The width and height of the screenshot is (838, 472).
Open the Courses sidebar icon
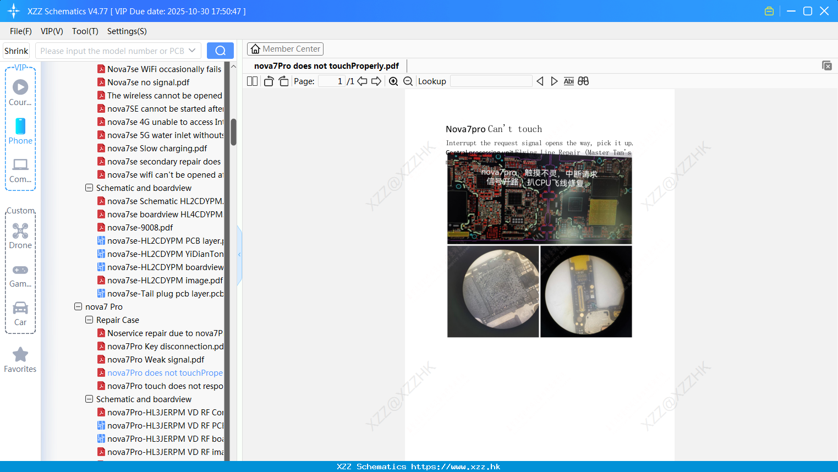pos(20,92)
